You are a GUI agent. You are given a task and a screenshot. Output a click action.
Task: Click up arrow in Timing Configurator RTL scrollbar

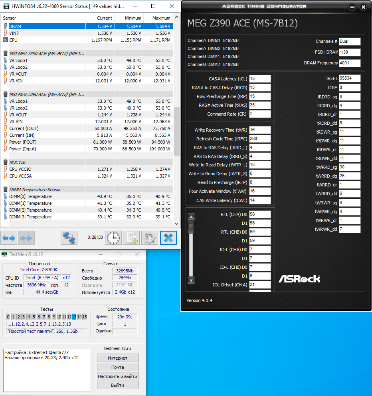(x=191, y=216)
